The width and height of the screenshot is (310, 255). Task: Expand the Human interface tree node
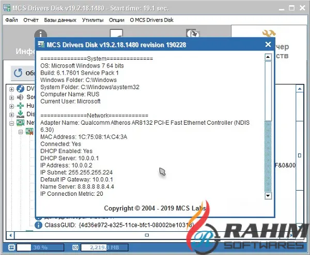12,106
